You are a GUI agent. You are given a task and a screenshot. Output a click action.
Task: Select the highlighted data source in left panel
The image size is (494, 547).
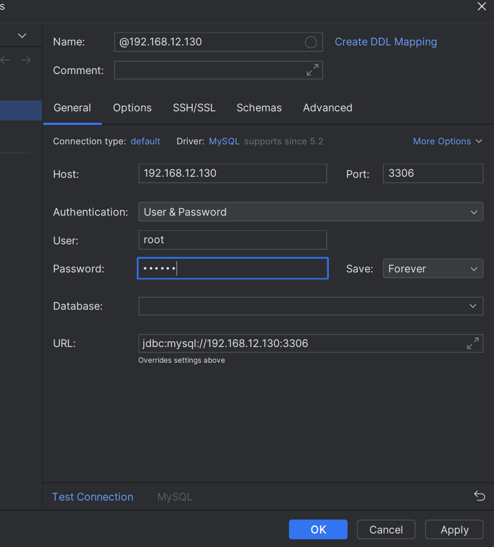point(21,111)
